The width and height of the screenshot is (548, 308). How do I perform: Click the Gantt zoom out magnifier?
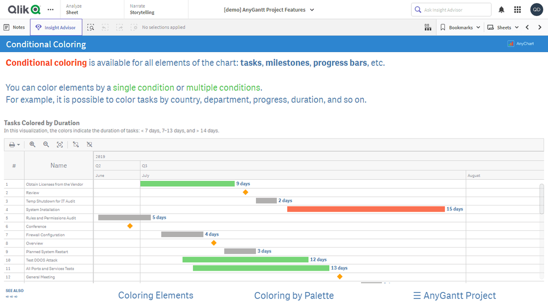[x=46, y=145]
